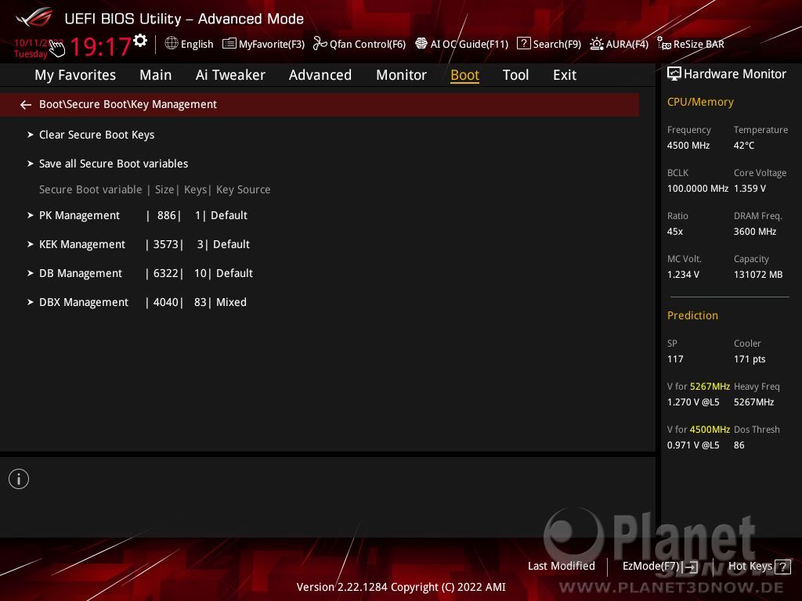Click the DB size value 6322

[166, 273]
